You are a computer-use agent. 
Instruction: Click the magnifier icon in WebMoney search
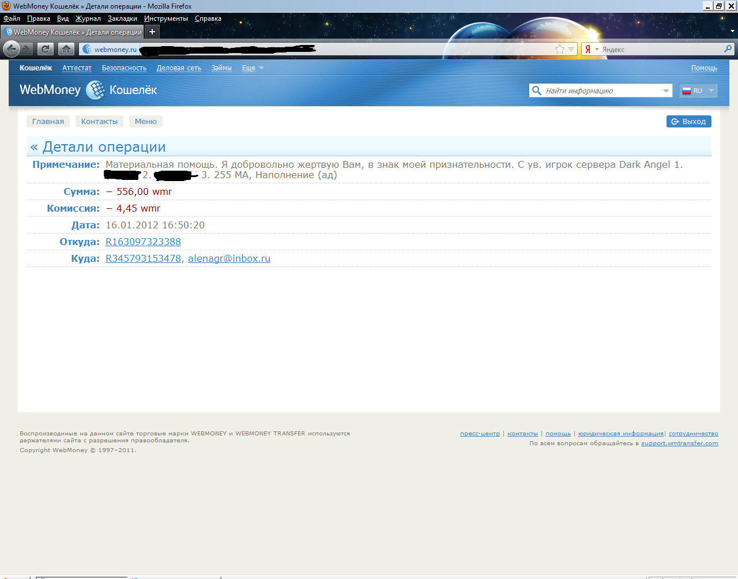[x=537, y=91]
